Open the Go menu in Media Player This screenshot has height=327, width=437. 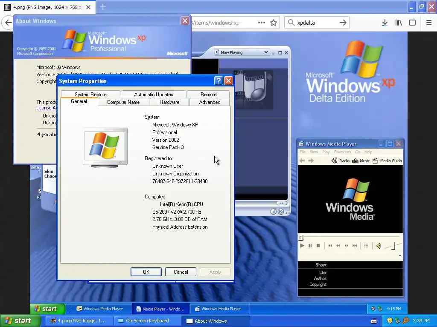pos(358,152)
